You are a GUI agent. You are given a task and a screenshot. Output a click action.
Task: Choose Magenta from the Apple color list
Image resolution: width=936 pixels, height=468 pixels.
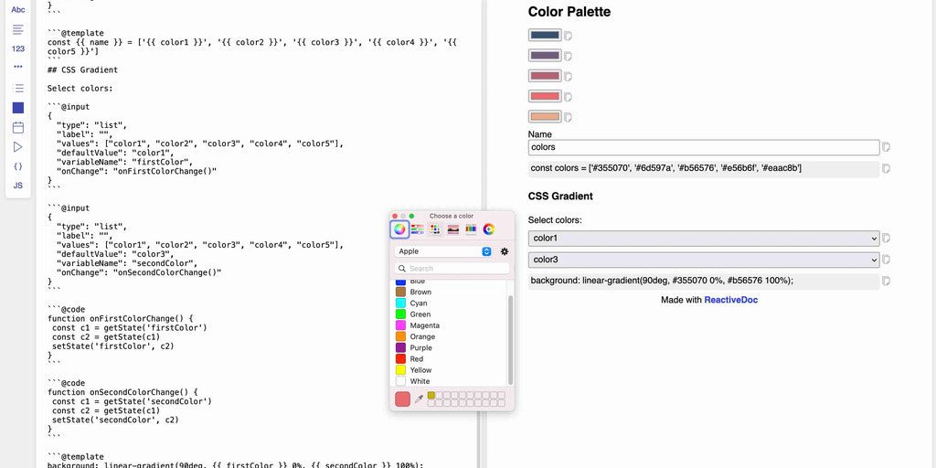point(424,325)
